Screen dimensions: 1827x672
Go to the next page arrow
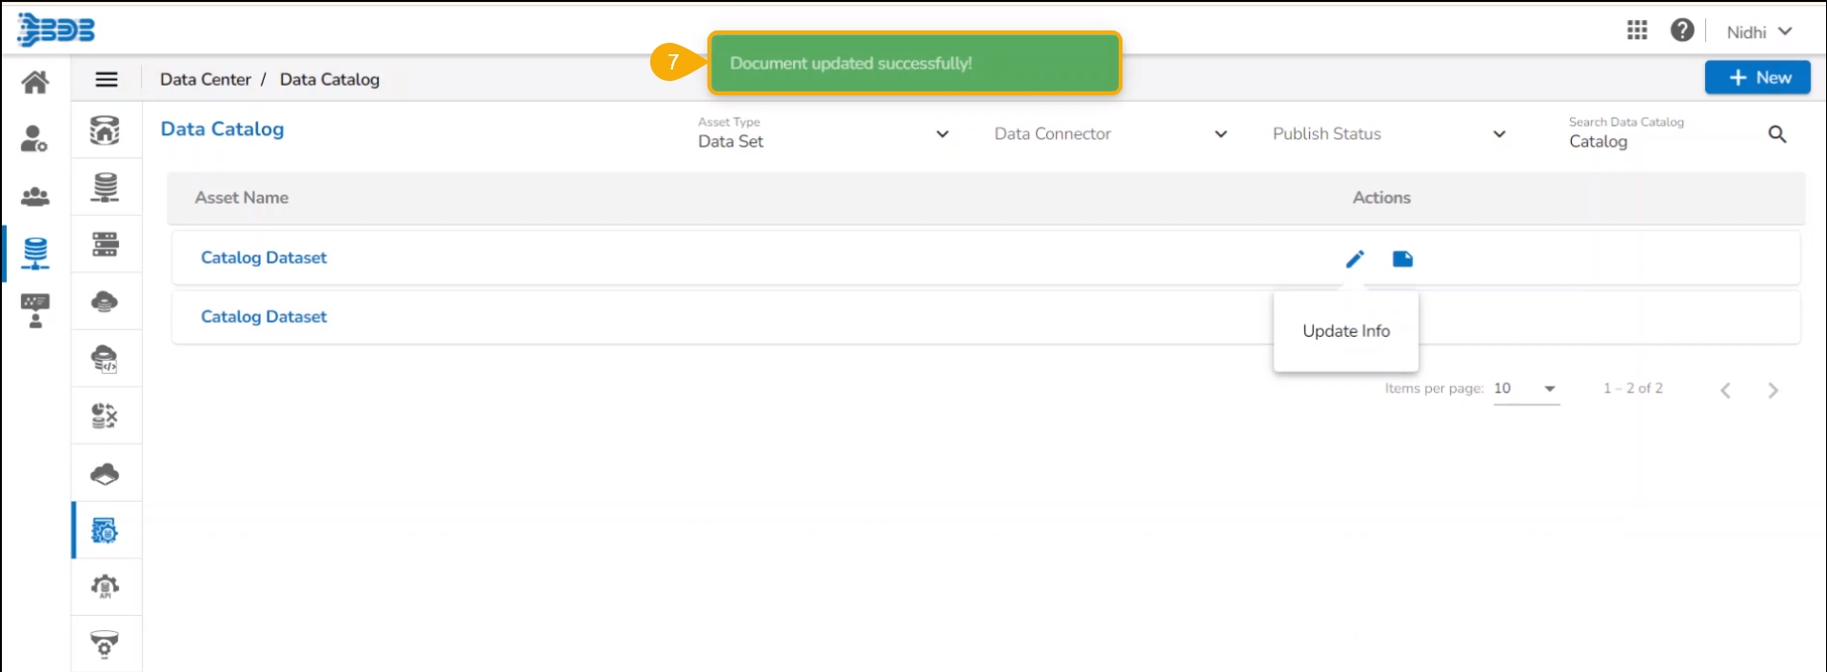point(1773,390)
